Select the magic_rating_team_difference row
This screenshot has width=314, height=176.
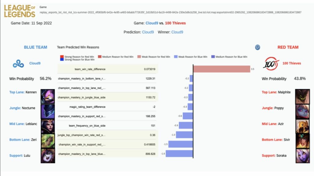108,107
